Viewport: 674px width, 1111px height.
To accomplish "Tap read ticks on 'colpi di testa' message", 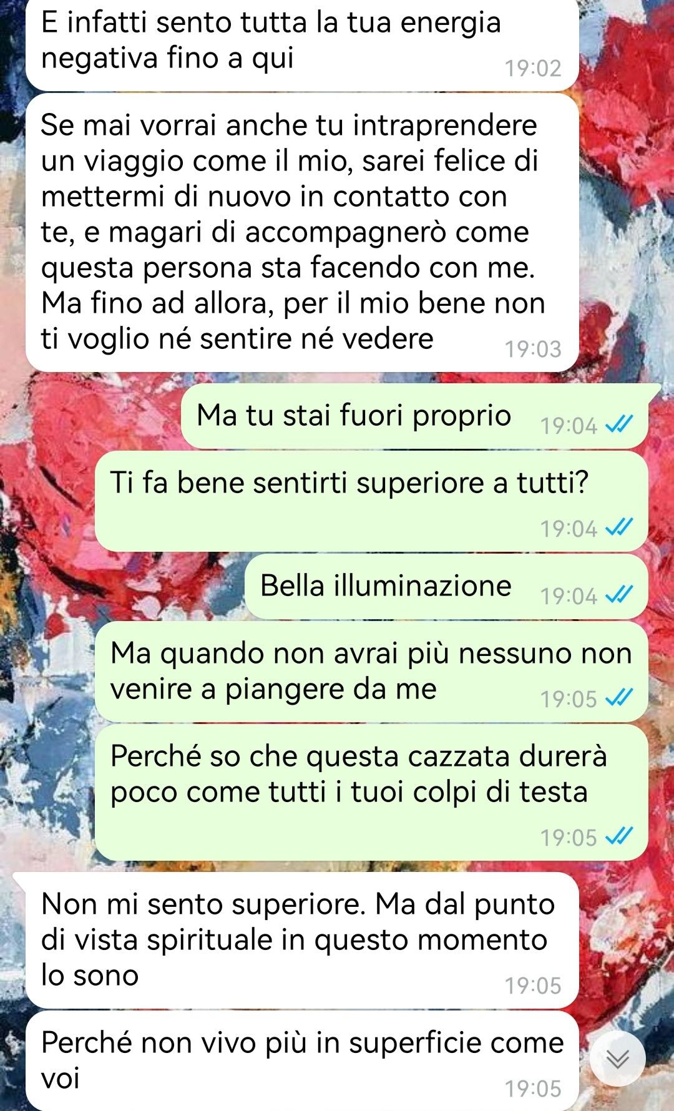I will 619,836.
